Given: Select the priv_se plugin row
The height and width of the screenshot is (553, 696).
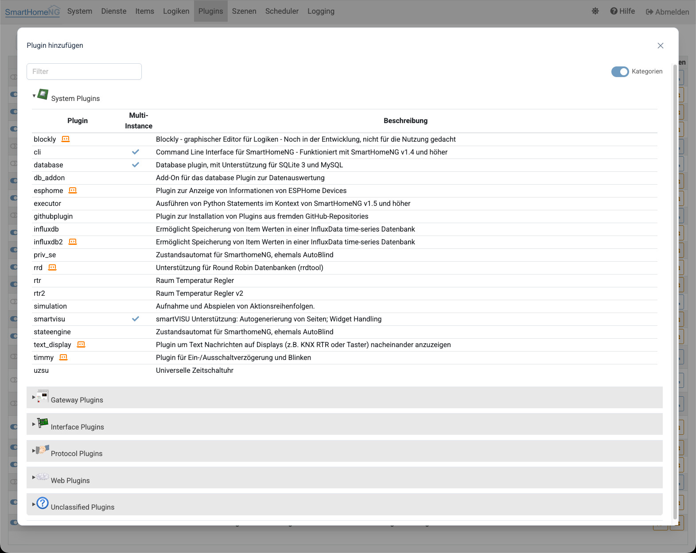Looking at the screenshot, I should coord(345,255).
